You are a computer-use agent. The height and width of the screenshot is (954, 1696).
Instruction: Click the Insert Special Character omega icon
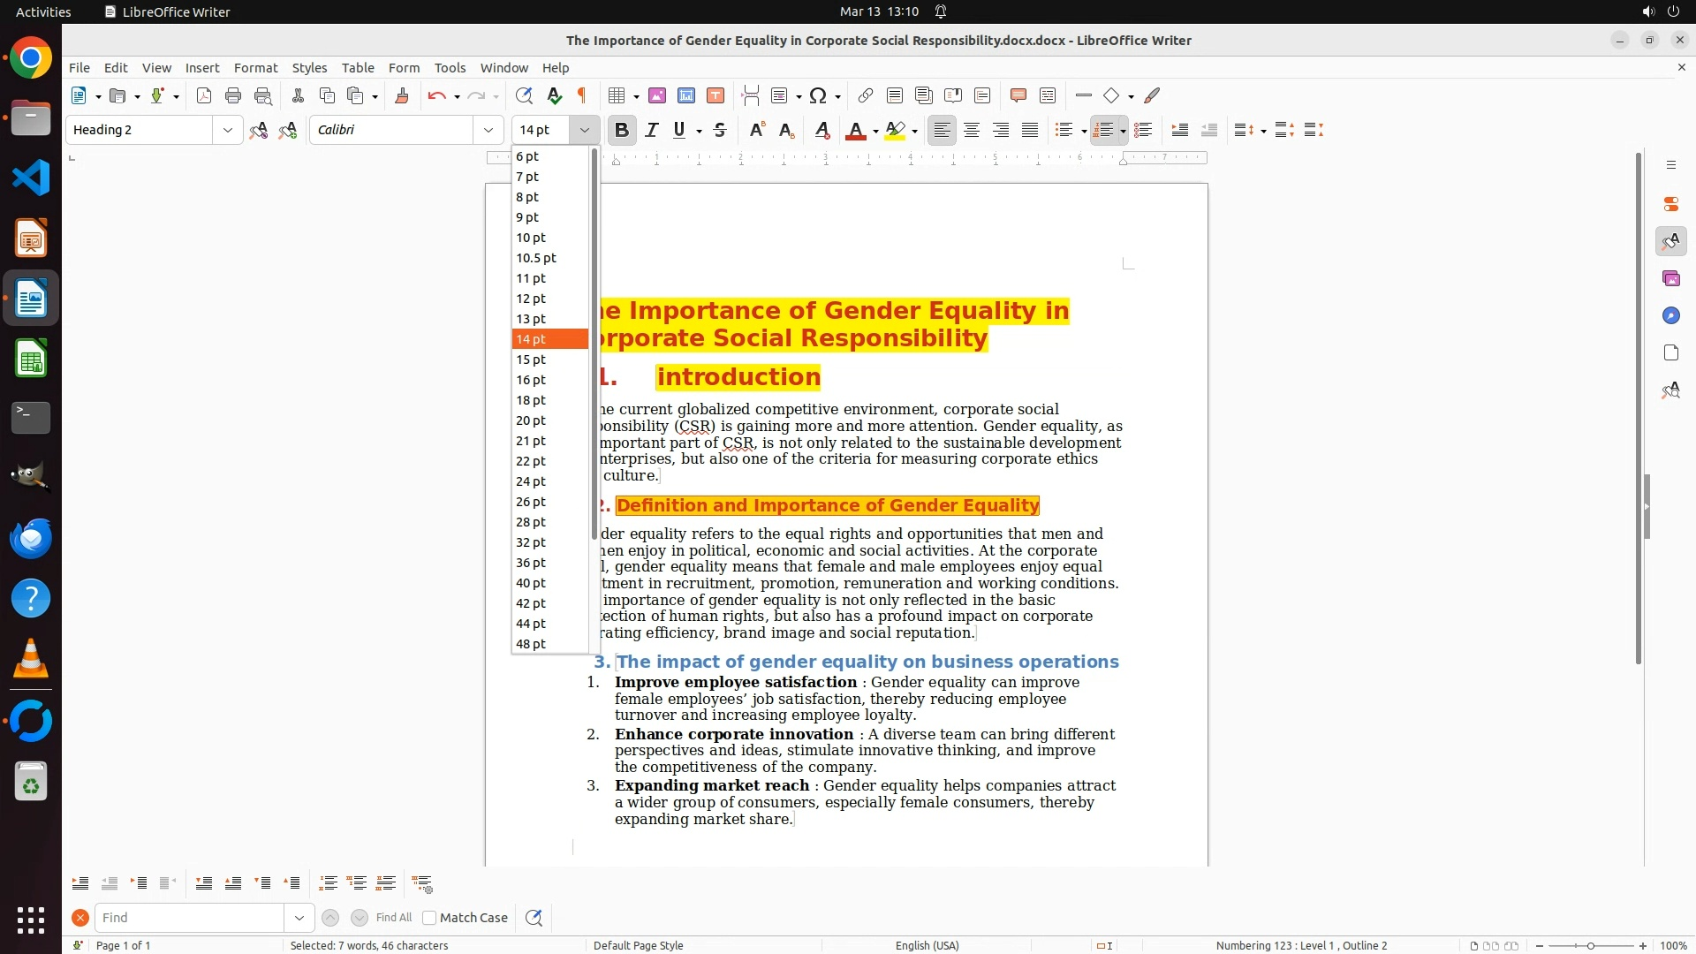pos(818,96)
